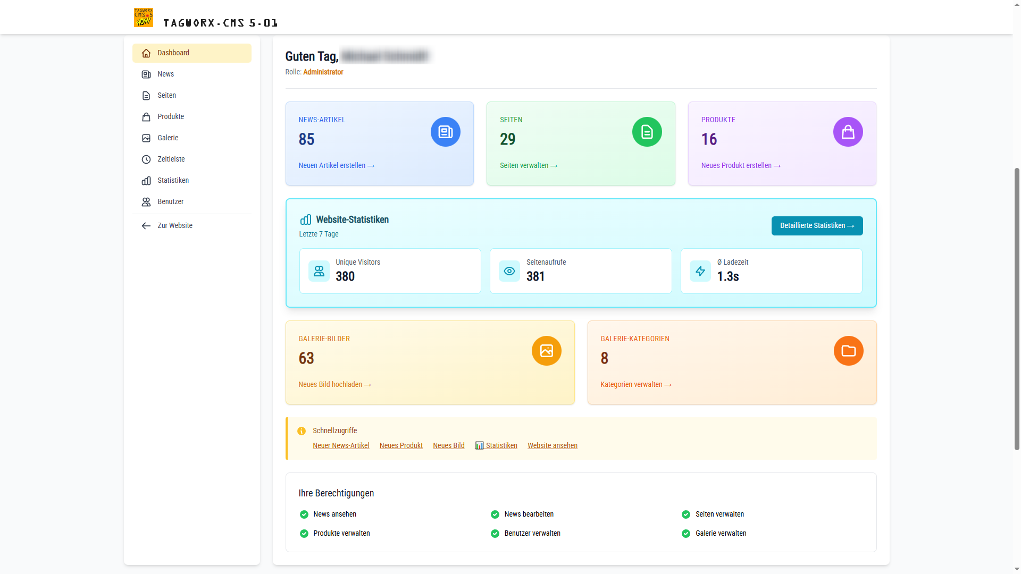Click the green pages document icon

pos(647,132)
